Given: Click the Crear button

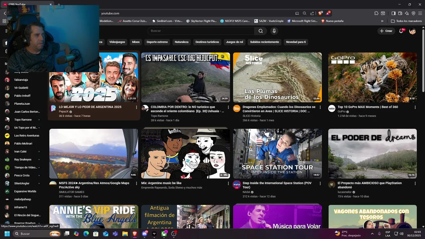Looking at the screenshot, I should pos(386,31).
